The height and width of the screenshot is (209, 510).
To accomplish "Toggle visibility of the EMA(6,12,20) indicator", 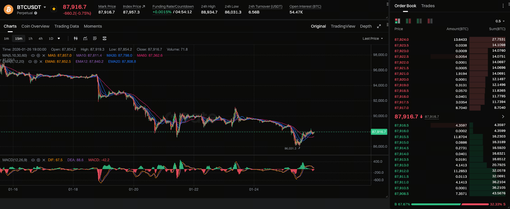I will pyautogui.click(x=30, y=62).
